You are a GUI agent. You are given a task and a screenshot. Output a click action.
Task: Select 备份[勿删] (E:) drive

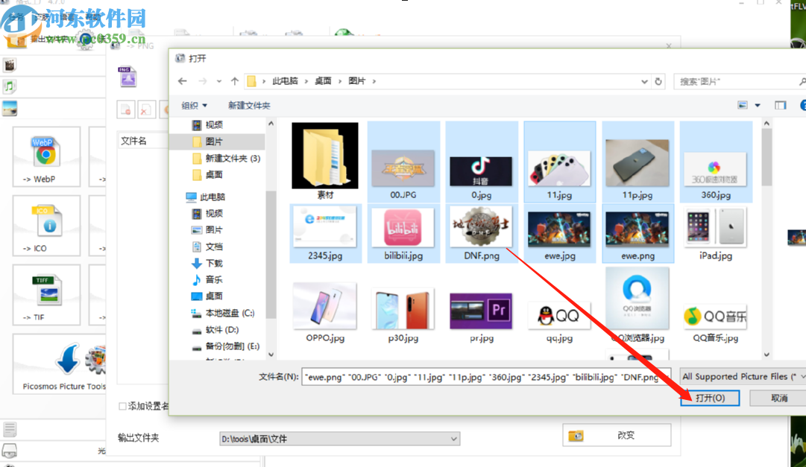pyautogui.click(x=225, y=346)
